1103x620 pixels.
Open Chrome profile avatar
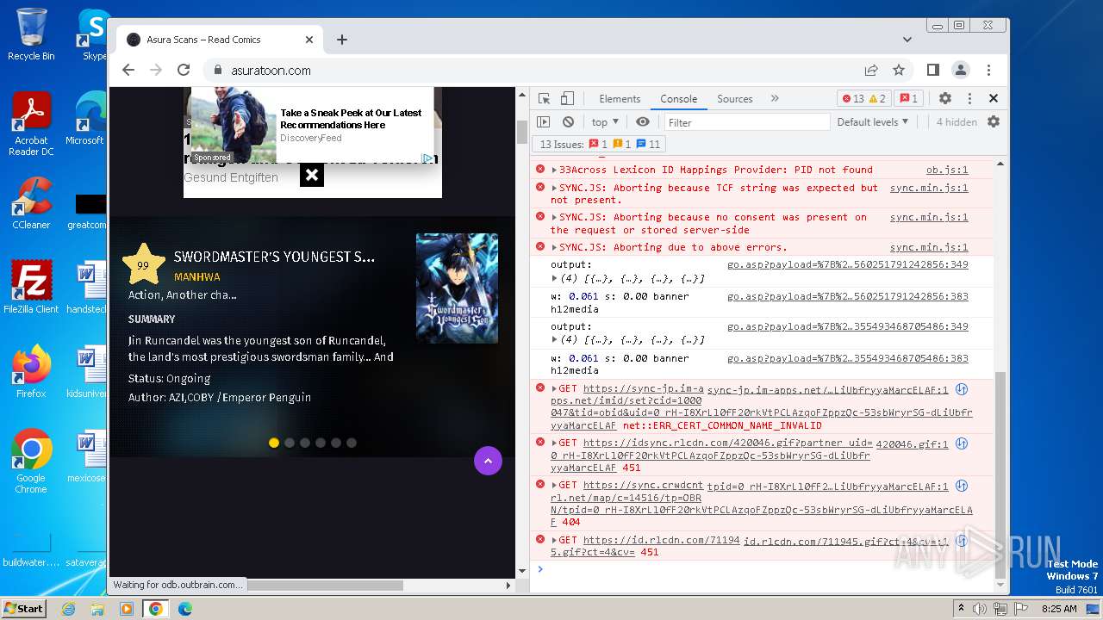[x=960, y=71]
